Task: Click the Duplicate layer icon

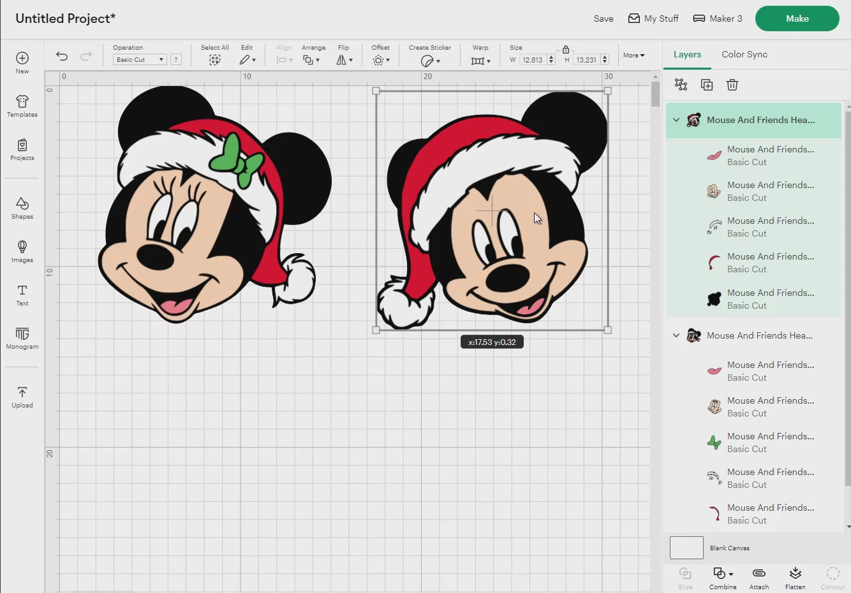Action: 707,85
